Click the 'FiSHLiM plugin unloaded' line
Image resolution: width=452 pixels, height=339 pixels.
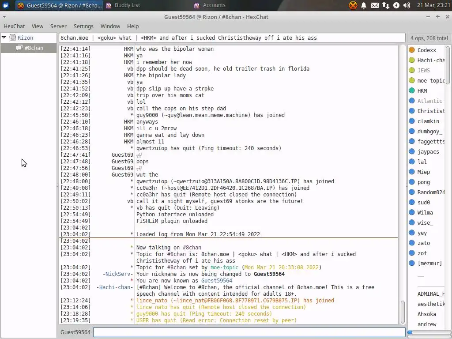pos(172,221)
